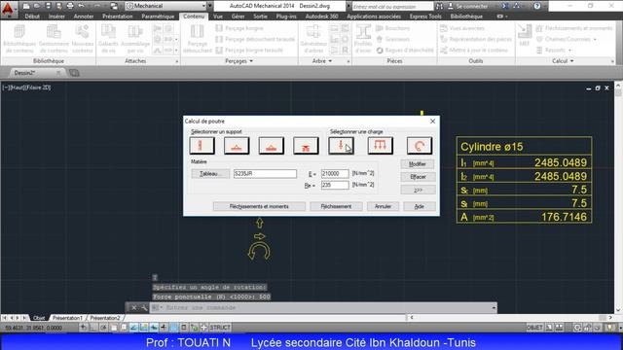Close the Calcul de poutre dialog
This screenshot has height=350, width=623.
[x=432, y=121]
